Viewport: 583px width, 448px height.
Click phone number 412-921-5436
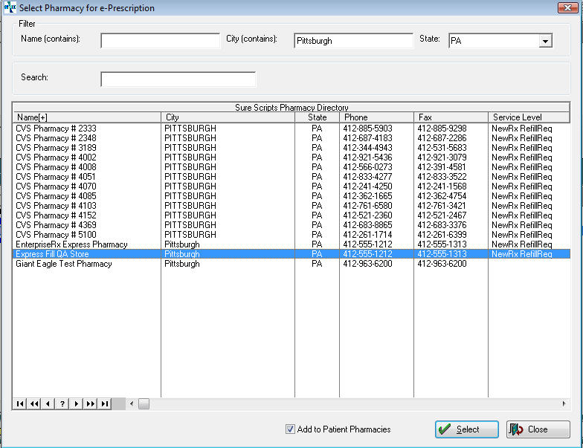click(x=367, y=158)
